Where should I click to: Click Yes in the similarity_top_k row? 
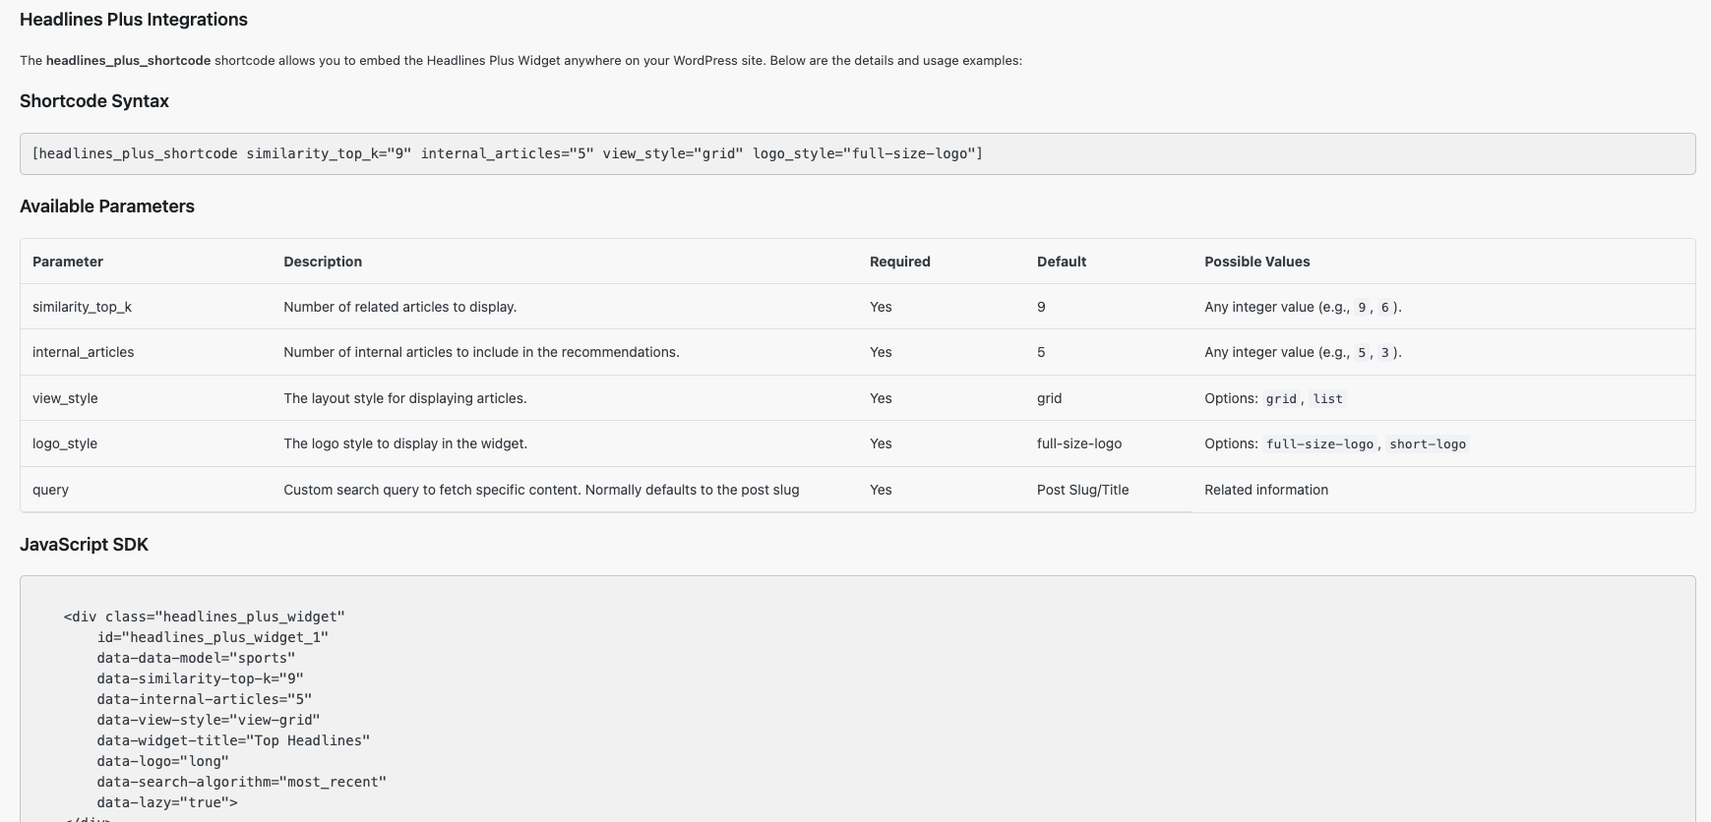tap(881, 307)
